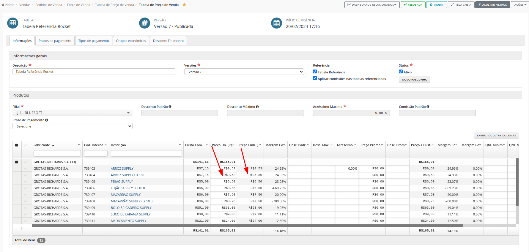Click the Desconto Máximo info icon

click(x=257, y=107)
